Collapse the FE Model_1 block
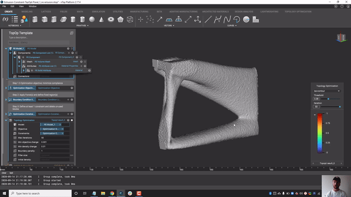This screenshot has height=197, width=351. (x=6, y=49)
